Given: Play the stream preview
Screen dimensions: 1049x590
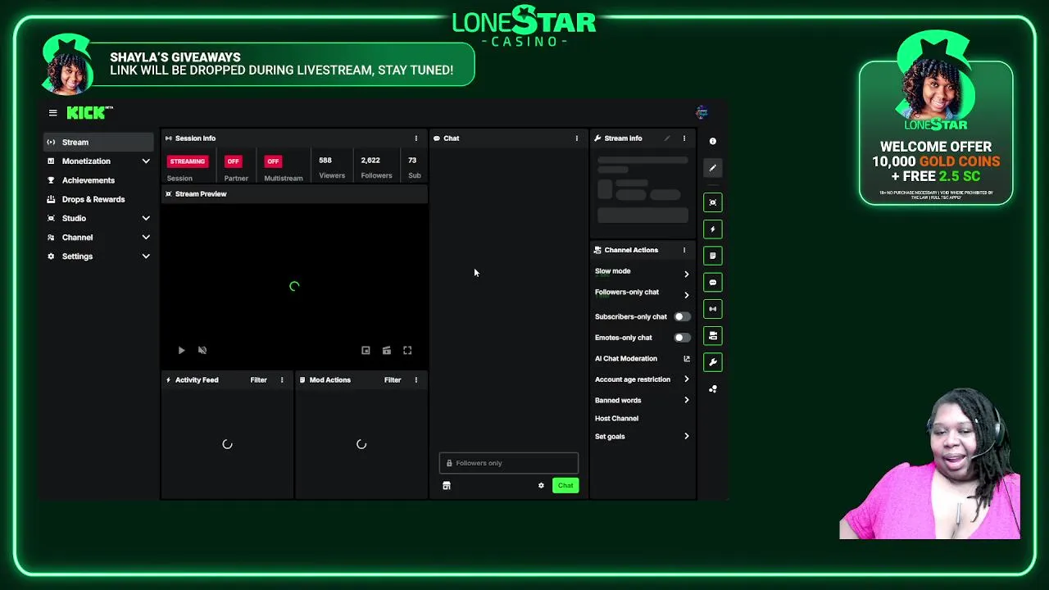Looking at the screenshot, I should [x=181, y=351].
